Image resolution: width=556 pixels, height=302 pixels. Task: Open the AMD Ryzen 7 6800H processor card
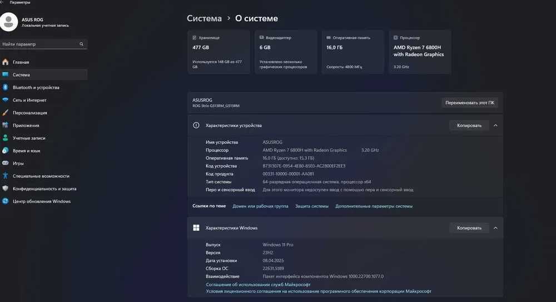click(x=420, y=52)
